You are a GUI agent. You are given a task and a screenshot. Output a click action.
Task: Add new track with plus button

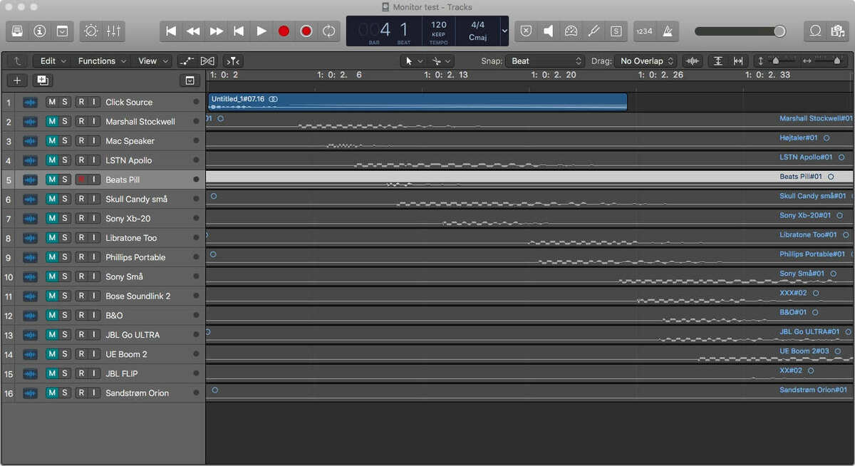point(17,81)
